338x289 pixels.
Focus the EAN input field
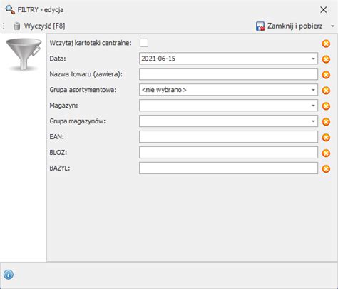tap(228, 137)
